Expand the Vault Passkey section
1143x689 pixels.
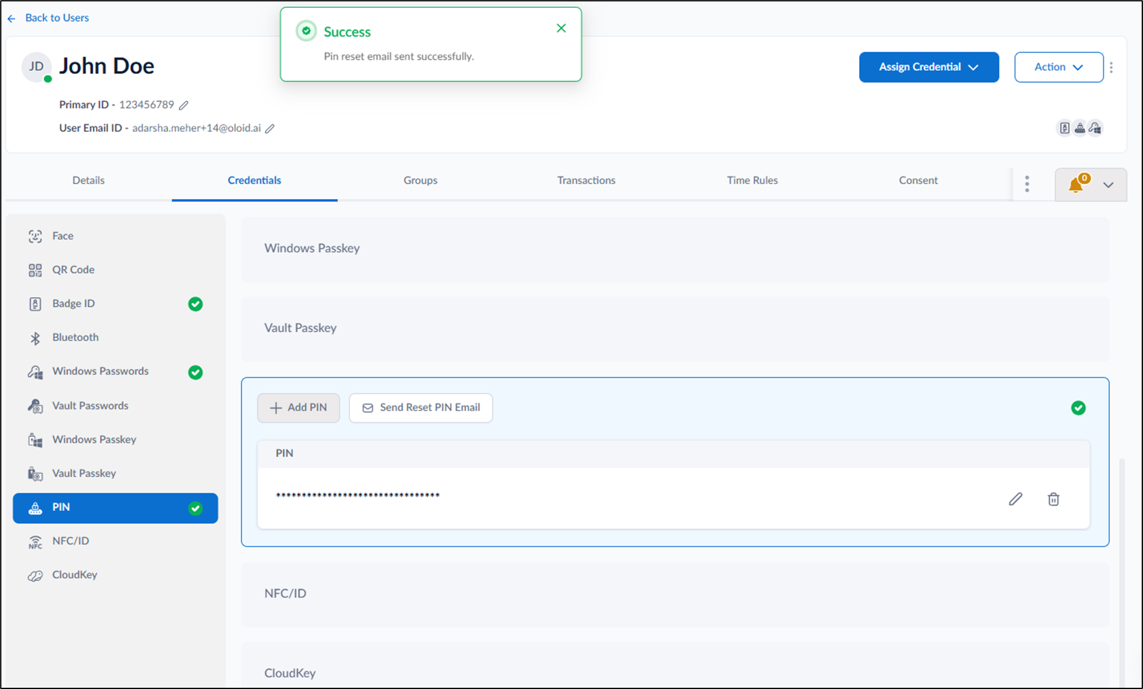click(675, 328)
